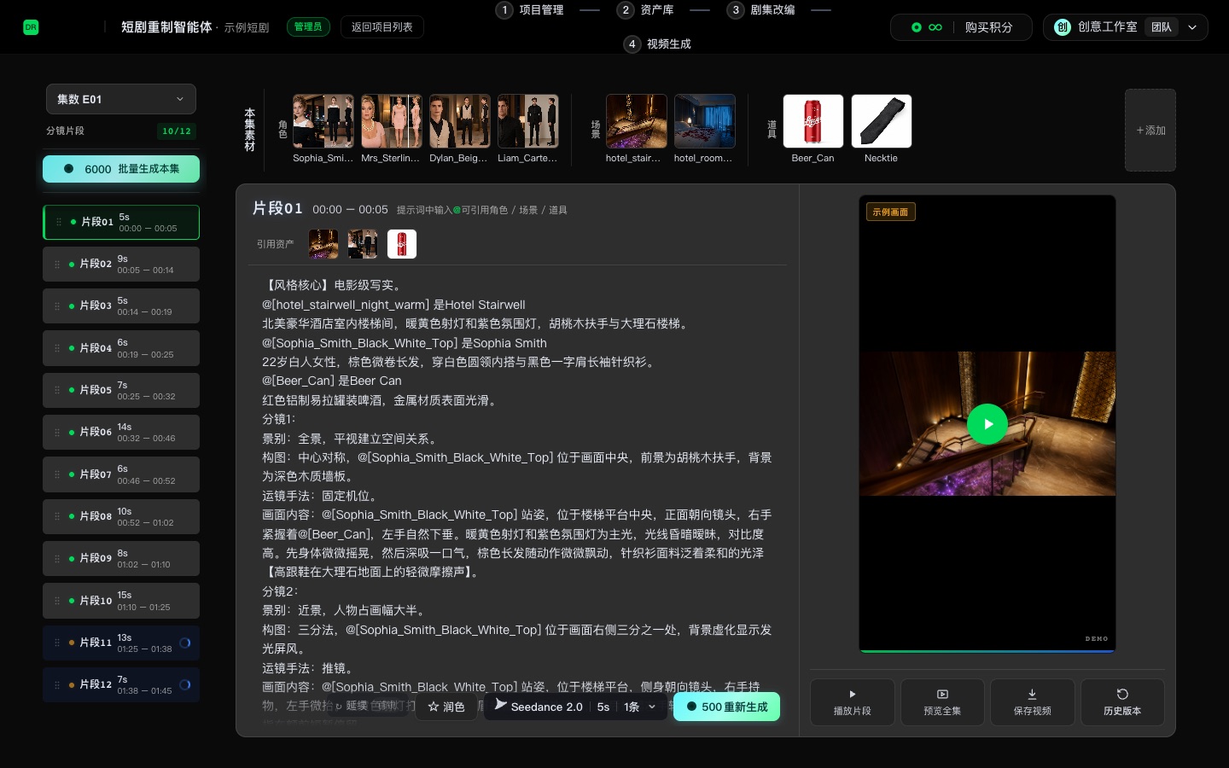Expand the 创意工作室 team account menu
This screenshot has height=768, width=1229.
pos(1125,27)
